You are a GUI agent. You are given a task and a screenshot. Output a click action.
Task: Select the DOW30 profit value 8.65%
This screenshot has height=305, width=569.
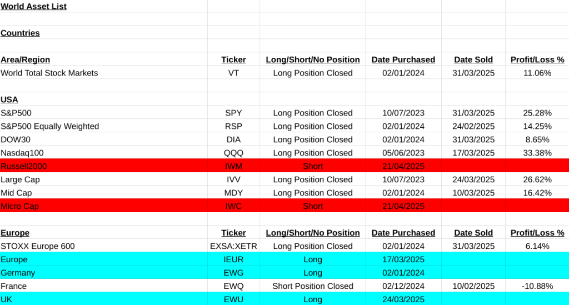(537, 139)
